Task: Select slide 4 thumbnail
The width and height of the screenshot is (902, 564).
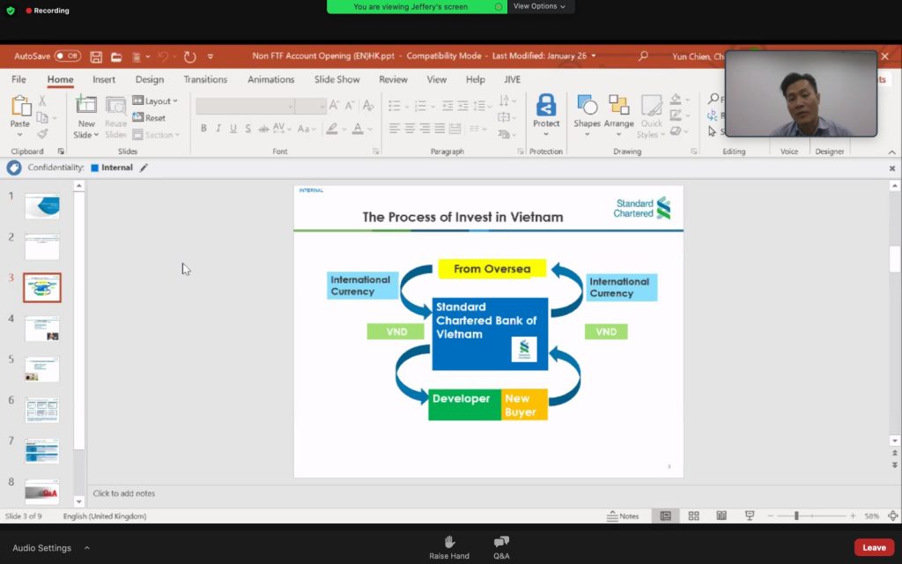Action: click(42, 329)
